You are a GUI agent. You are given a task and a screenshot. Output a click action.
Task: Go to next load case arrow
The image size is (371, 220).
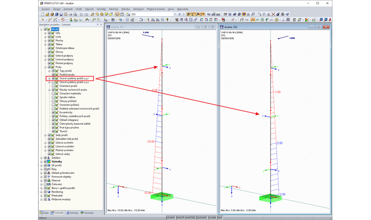184,15
